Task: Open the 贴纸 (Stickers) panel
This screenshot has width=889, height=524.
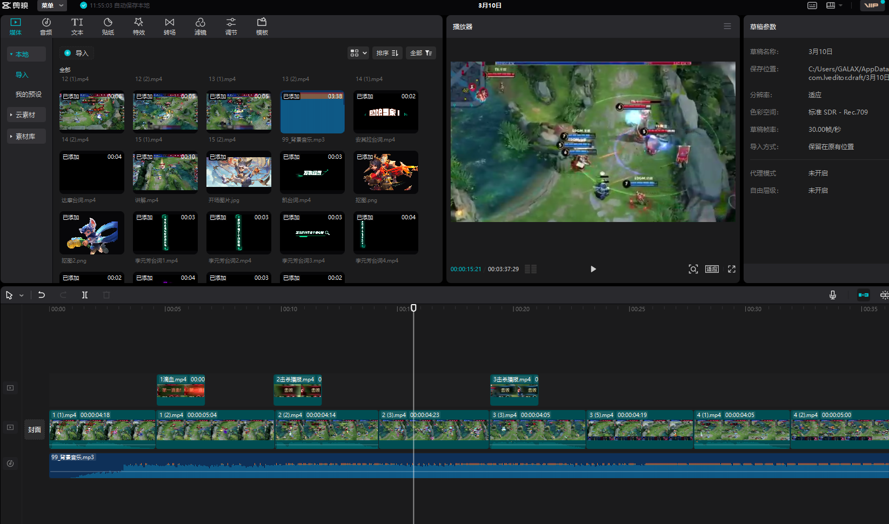Action: pos(108,26)
